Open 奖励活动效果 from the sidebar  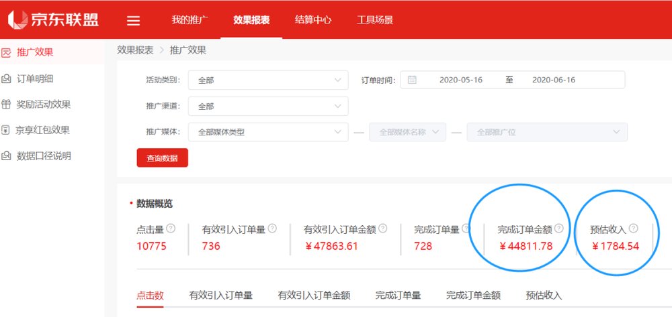tap(44, 105)
